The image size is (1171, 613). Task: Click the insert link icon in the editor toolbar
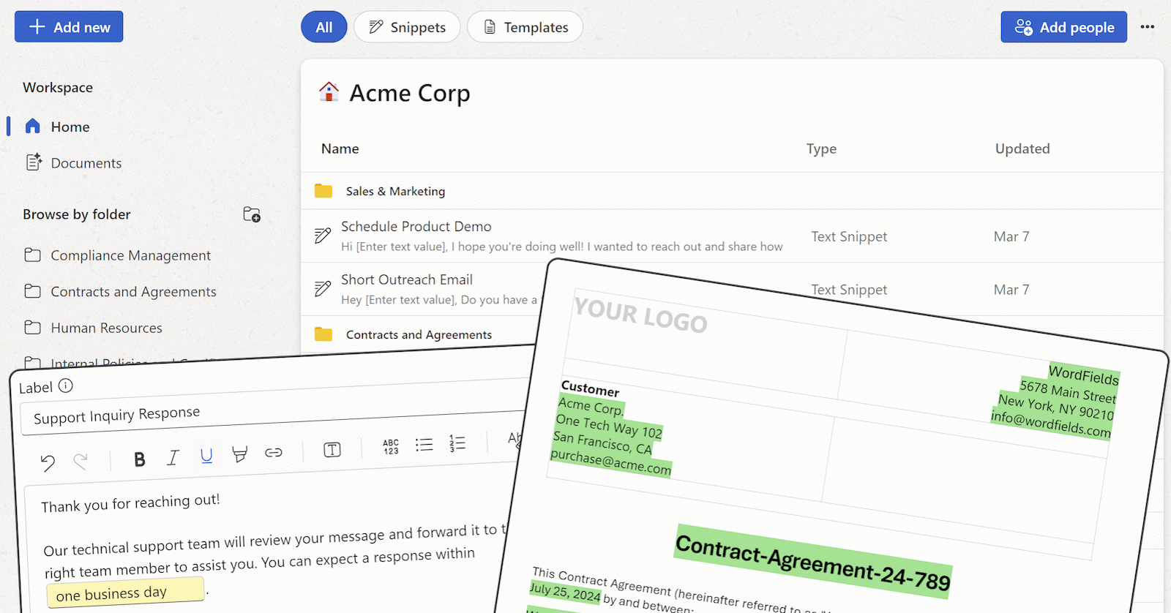pos(274,452)
